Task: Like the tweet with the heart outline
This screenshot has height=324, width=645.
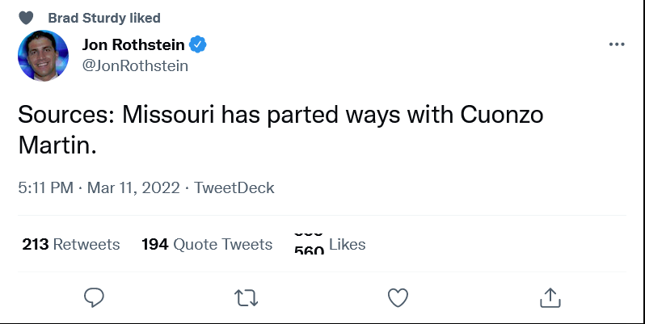Action: tap(398, 297)
